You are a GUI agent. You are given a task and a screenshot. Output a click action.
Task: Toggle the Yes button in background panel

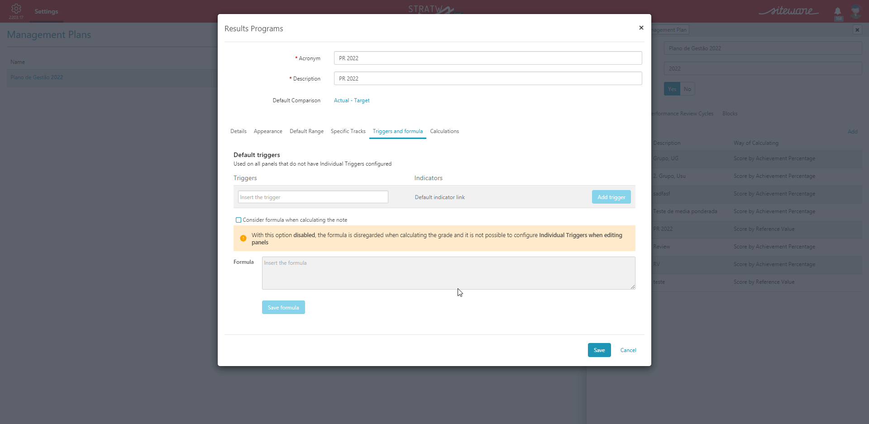[672, 89]
